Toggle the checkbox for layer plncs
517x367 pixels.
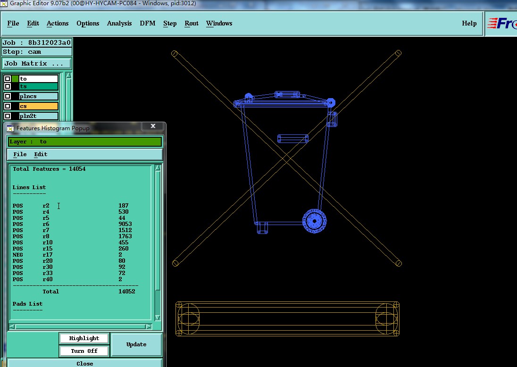tap(8, 96)
